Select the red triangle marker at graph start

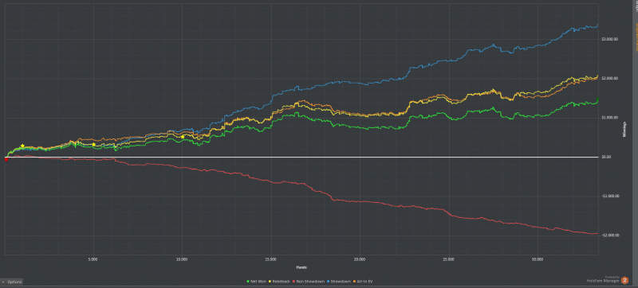point(6,160)
